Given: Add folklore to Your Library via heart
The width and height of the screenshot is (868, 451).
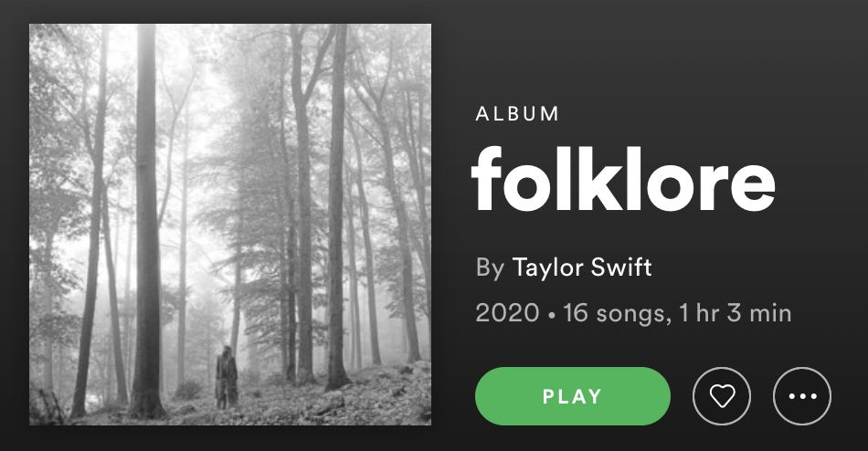Looking at the screenshot, I should 721,396.
